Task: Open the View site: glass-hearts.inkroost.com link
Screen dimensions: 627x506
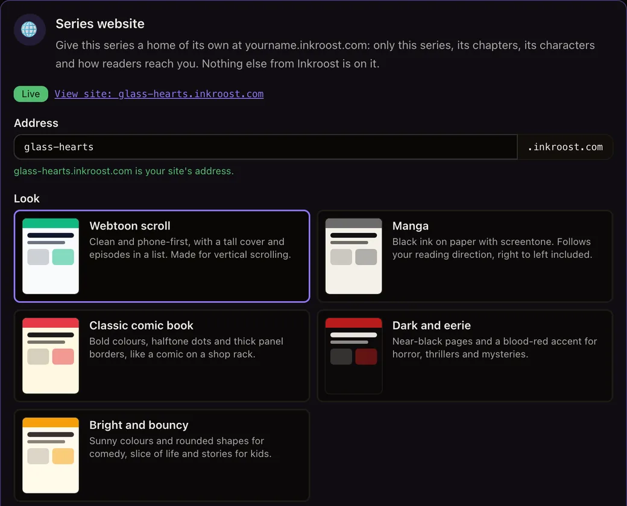Action: click(x=159, y=94)
